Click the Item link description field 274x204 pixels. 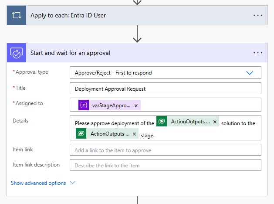click(x=165, y=165)
